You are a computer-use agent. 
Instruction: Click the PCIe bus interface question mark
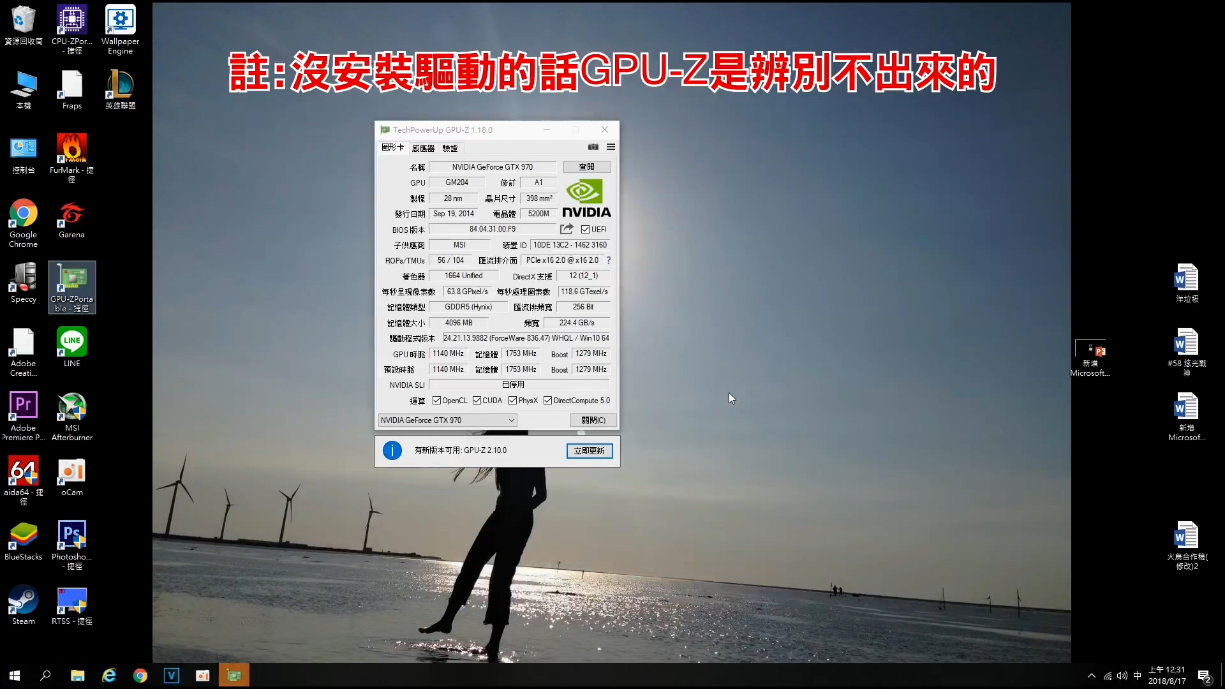click(608, 260)
